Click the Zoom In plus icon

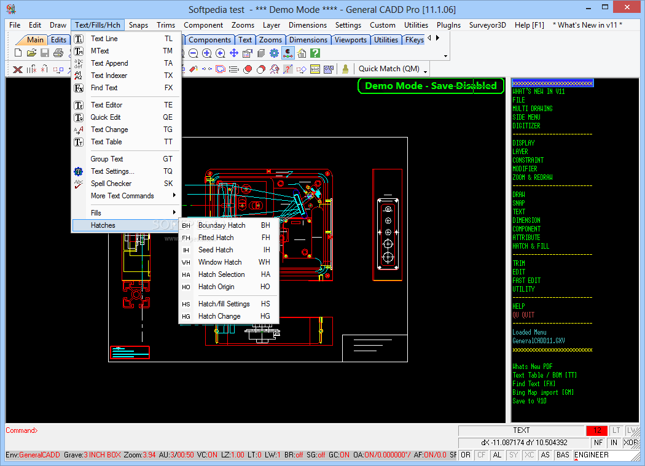[x=207, y=53]
